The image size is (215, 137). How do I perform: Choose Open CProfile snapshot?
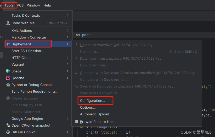coord(38,125)
